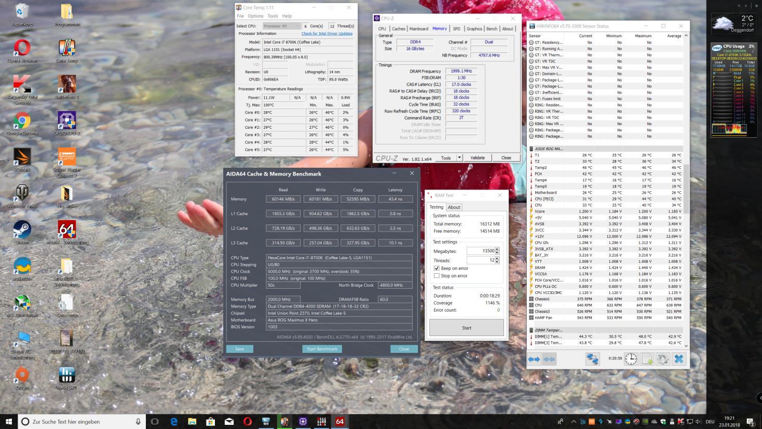Click Megabytes input field in RAM Test
The width and height of the screenshot is (762, 429).
[x=481, y=251]
